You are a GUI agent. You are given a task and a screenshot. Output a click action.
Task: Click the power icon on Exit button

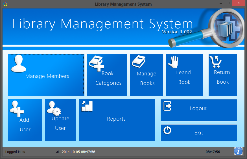click(167, 130)
